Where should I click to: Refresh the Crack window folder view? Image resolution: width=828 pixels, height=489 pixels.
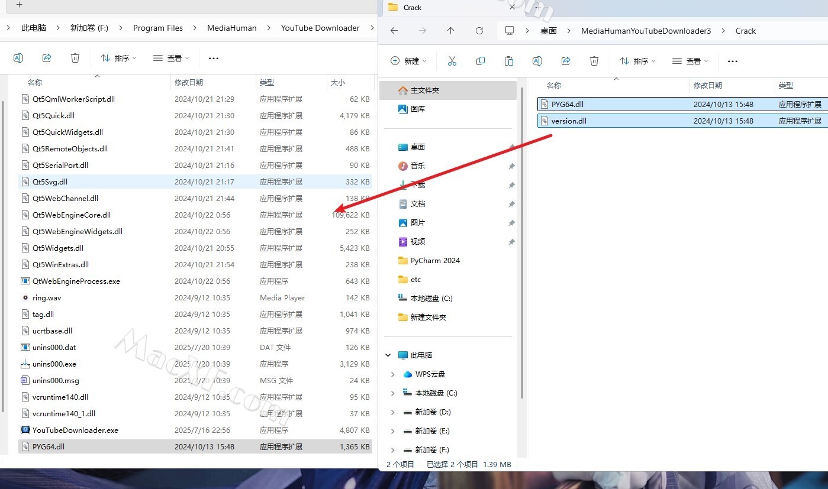click(479, 31)
